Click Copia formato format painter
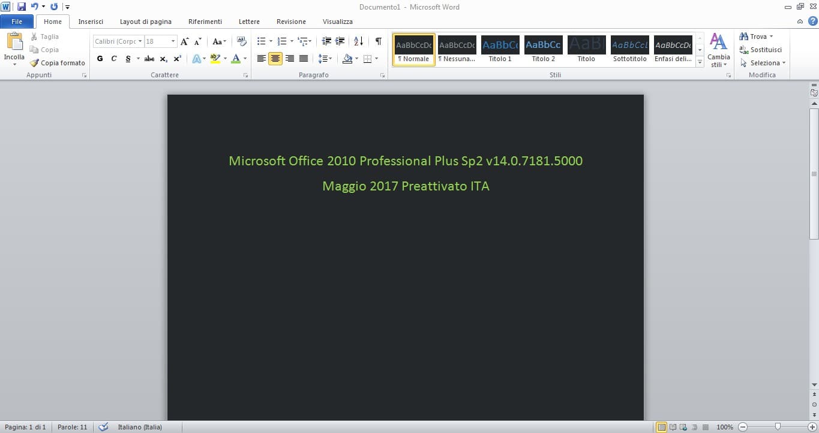Viewport: 819px width, 433px height. tap(58, 63)
